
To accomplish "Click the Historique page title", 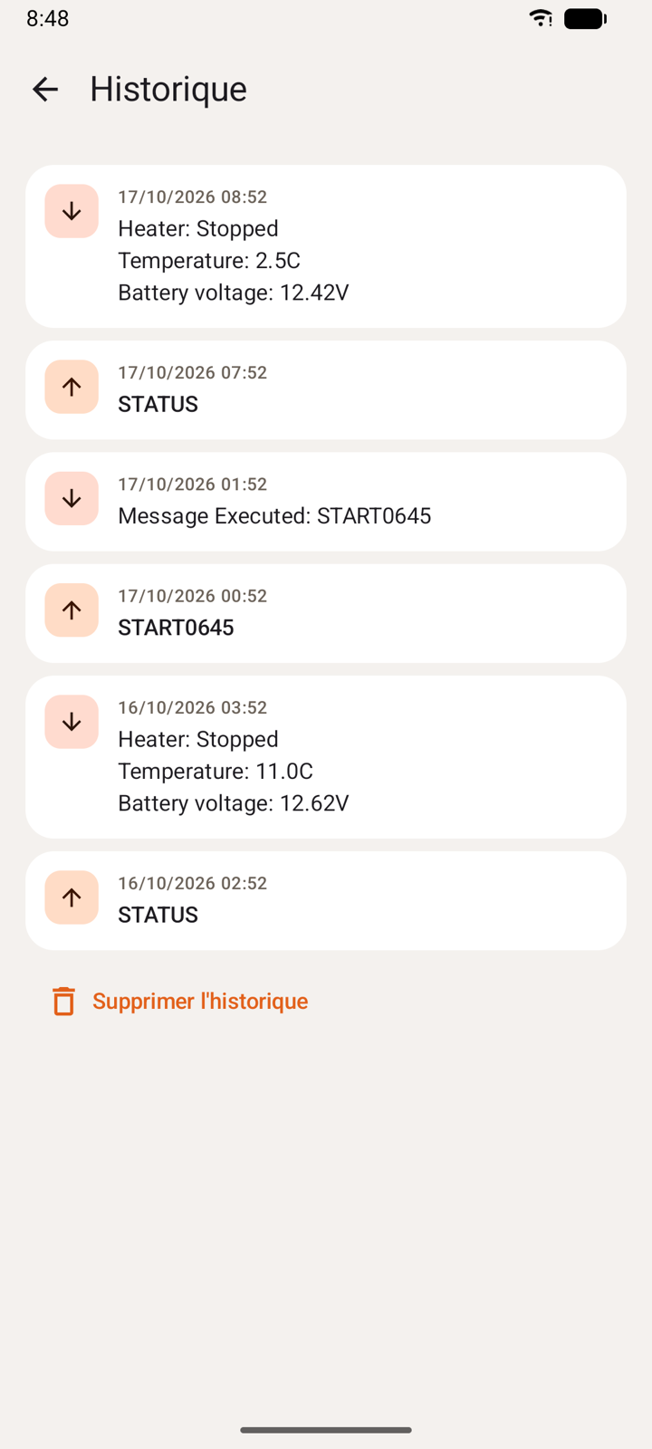I will 168,89.
